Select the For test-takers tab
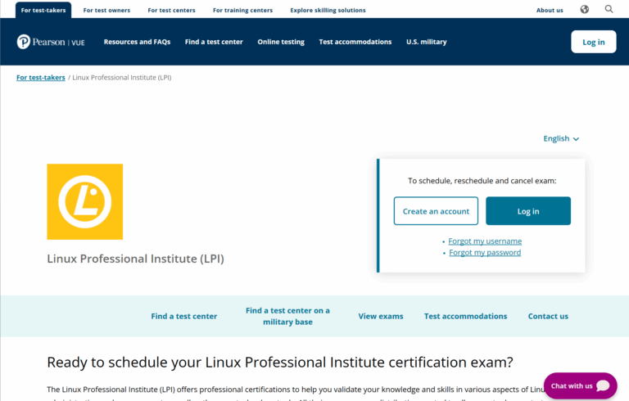Viewport: 629px width, 401px height. (43, 10)
